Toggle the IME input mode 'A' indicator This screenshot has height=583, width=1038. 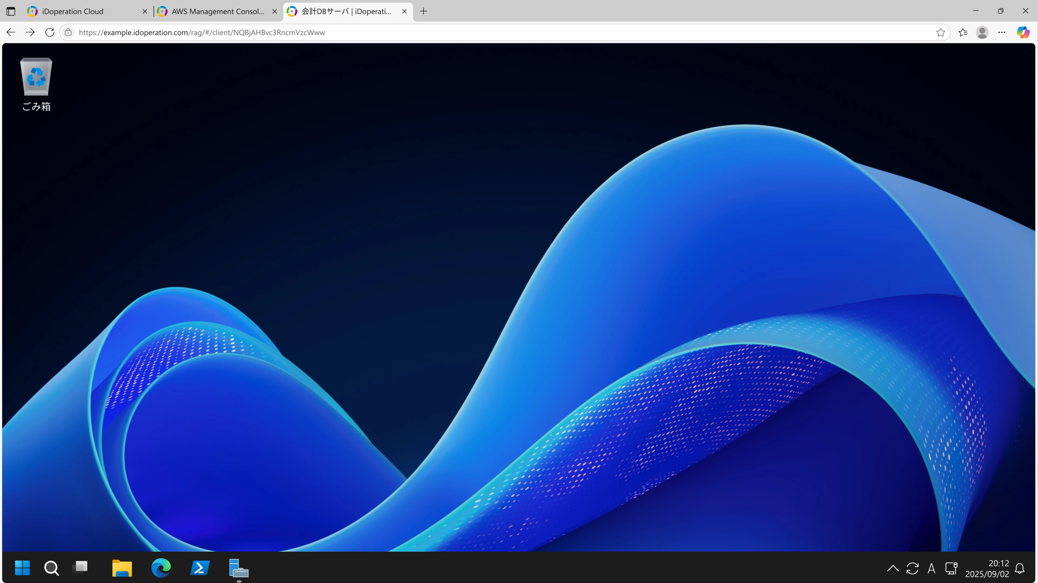click(931, 568)
